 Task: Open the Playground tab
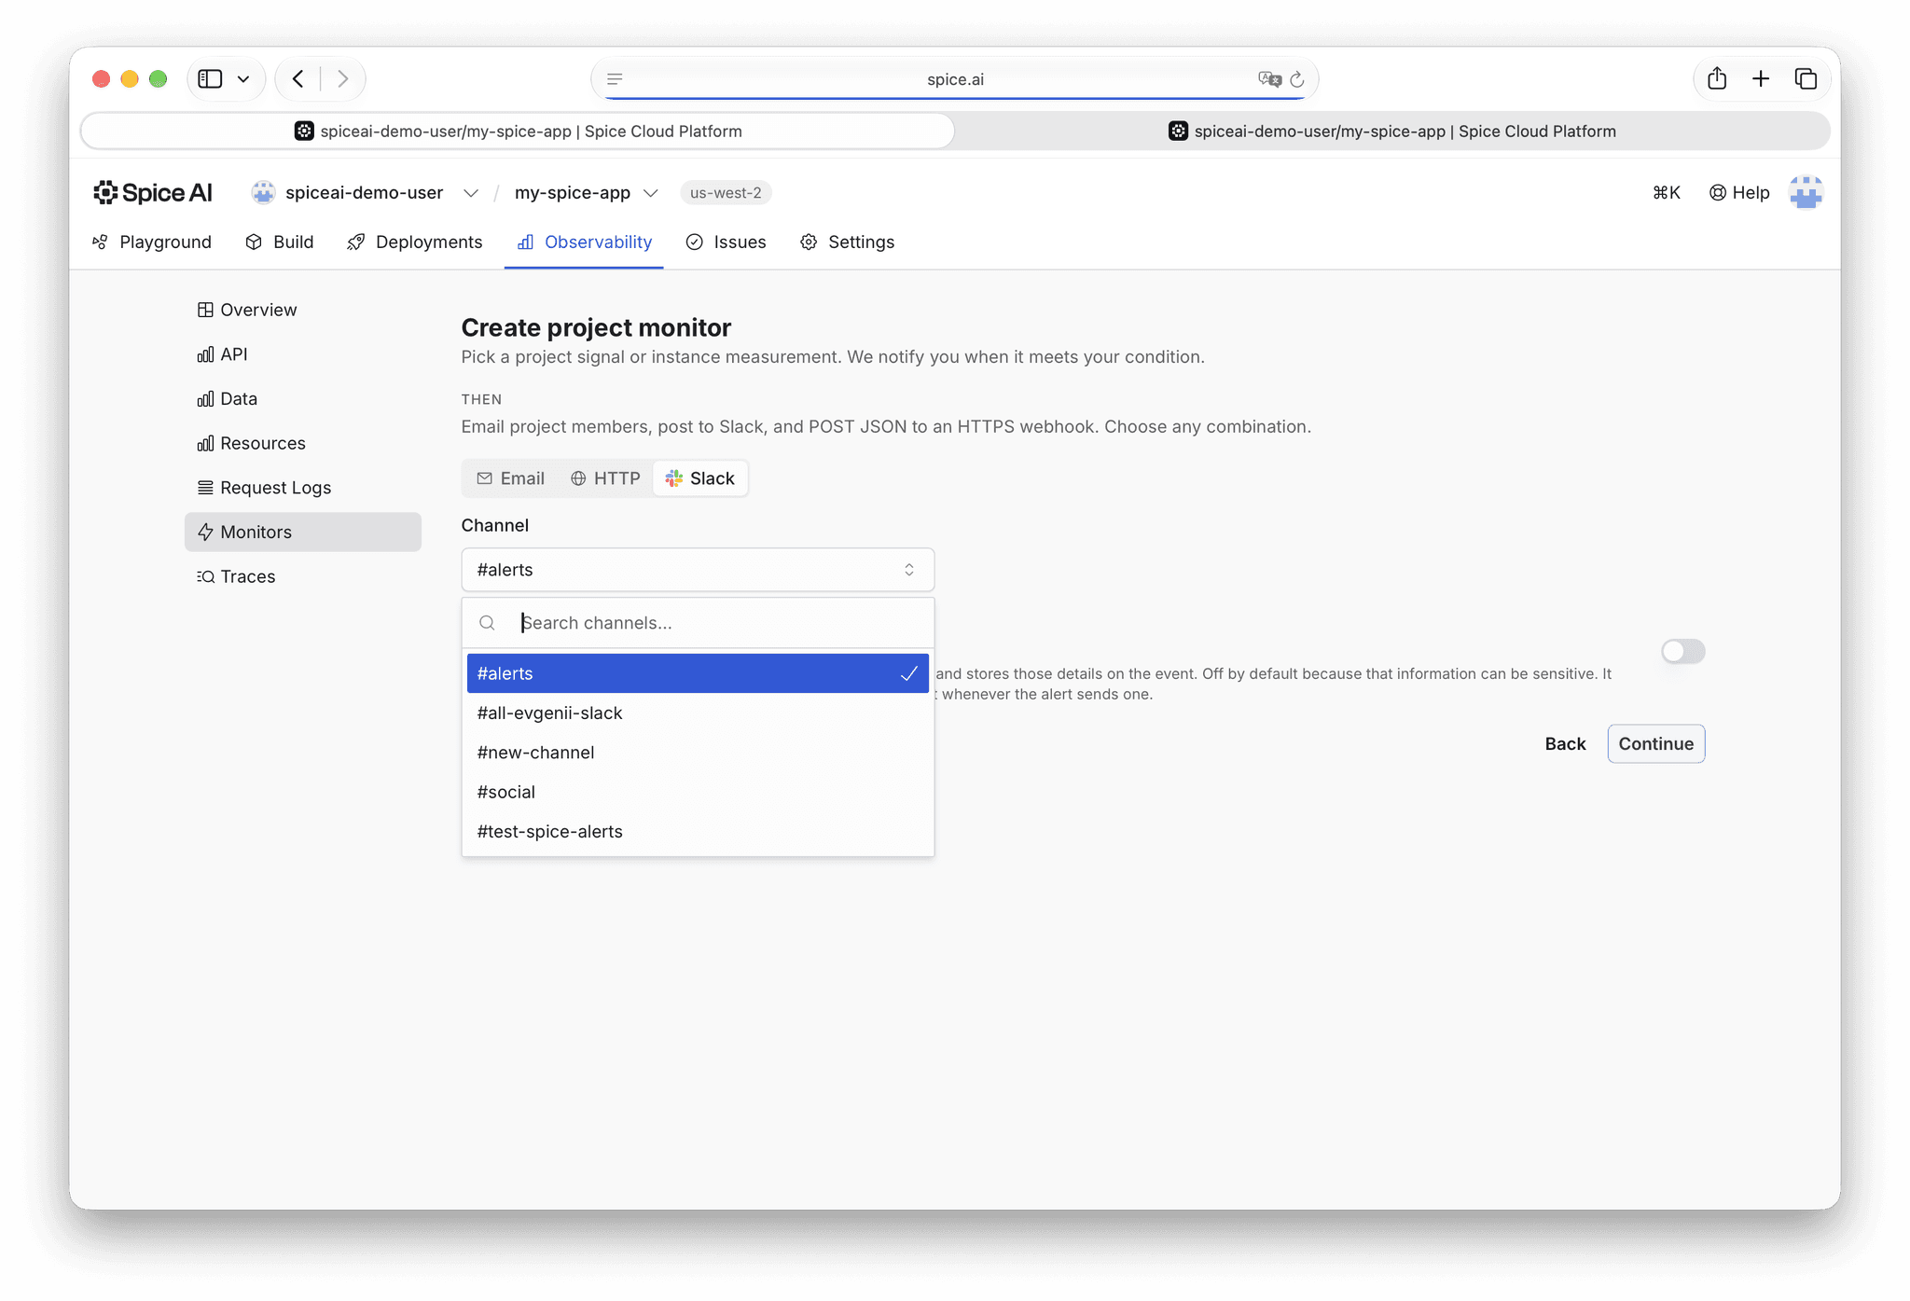tap(152, 242)
